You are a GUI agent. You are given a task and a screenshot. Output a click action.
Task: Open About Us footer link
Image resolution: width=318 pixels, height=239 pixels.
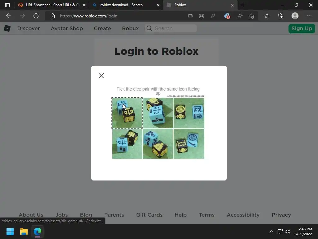(31, 215)
